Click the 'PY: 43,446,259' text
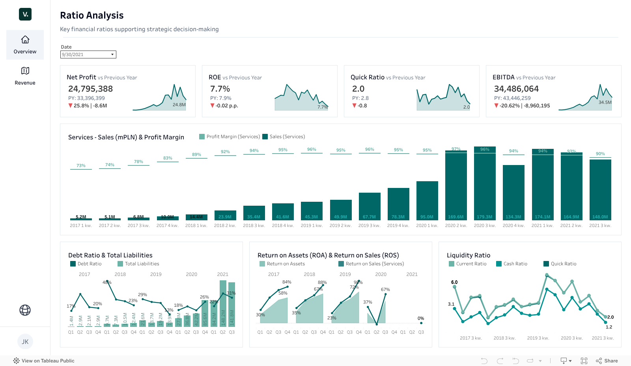The image size is (631, 366). click(512, 98)
